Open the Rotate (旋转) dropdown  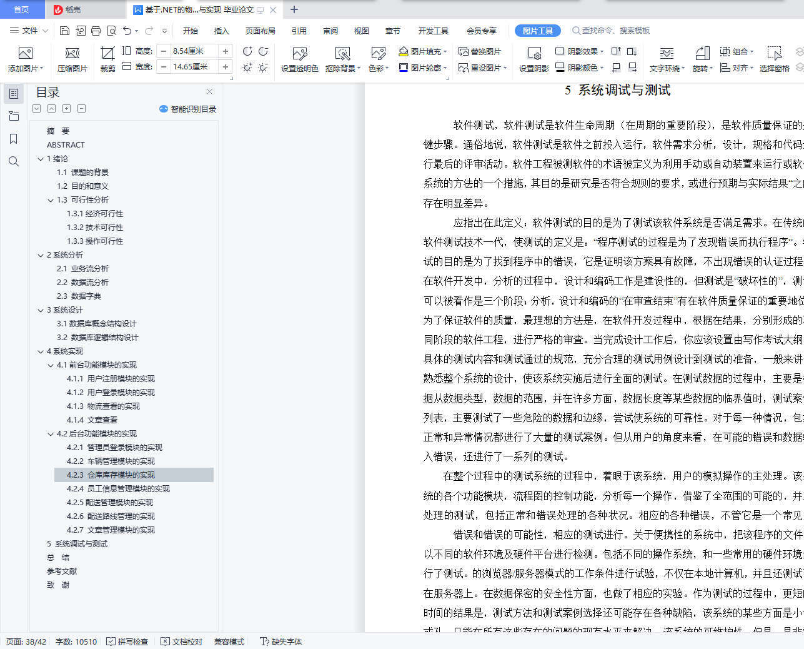click(x=703, y=68)
